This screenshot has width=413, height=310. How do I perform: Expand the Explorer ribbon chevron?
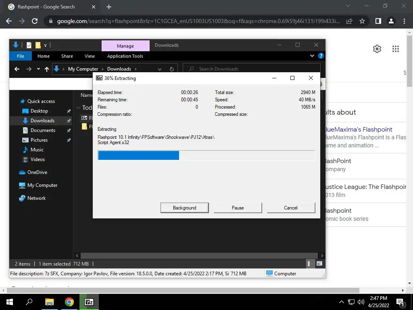(312, 56)
